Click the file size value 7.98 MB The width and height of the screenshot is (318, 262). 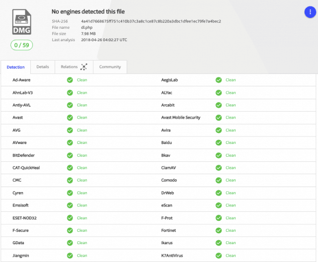click(88, 34)
